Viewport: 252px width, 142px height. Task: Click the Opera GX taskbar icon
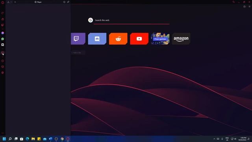click(x=68, y=139)
